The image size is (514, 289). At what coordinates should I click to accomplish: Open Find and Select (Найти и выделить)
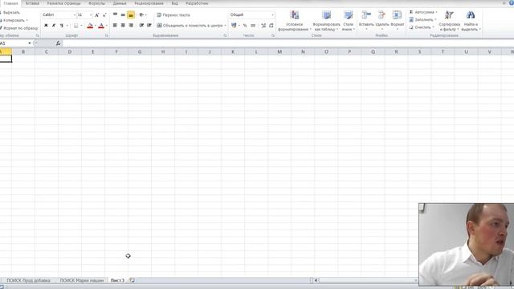click(471, 21)
